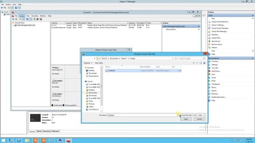Open the File menu in Hyper-V Manager
This screenshot has height=143, width=255.
click(2, 4)
